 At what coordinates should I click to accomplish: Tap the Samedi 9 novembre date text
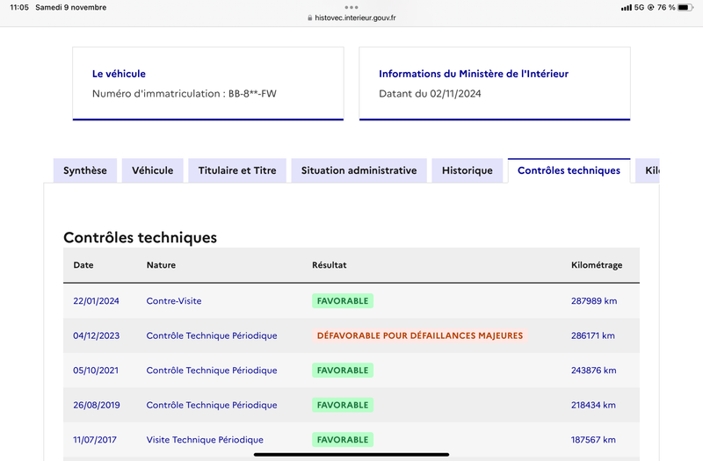click(x=71, y=8)
